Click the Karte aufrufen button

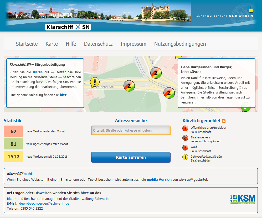point(131,157)
